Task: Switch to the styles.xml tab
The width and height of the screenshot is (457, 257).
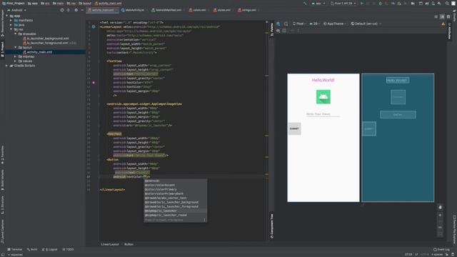Action: (x=222, y=10)
